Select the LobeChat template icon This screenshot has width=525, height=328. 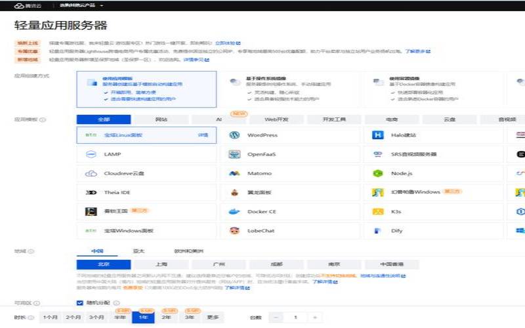[x=234, y=231]
